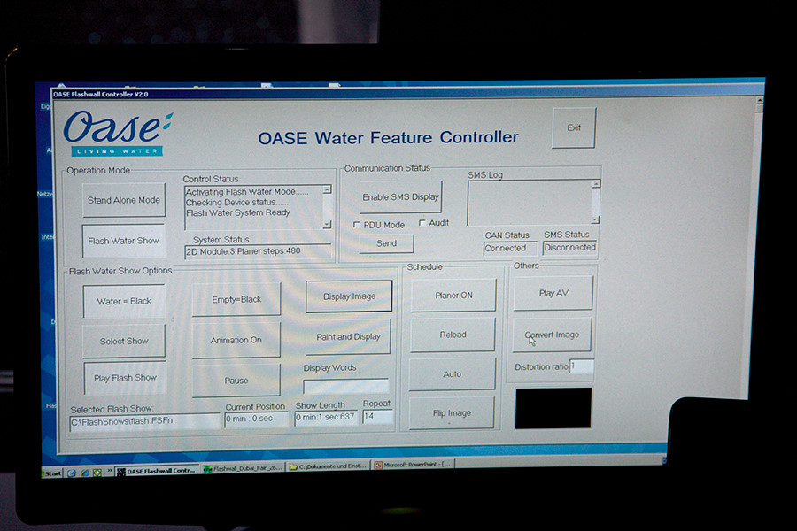Click the SMS Log text area
The image size is (797, 531).
coord(533,203)
